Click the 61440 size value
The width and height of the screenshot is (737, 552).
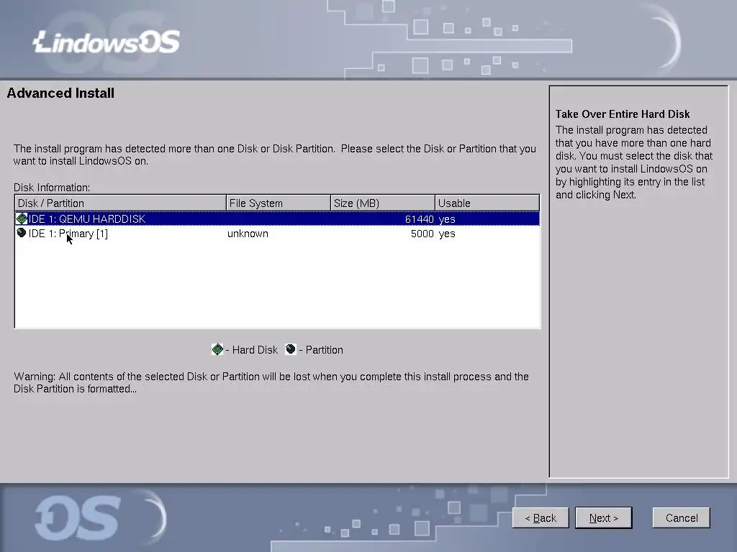click(420, 219)
